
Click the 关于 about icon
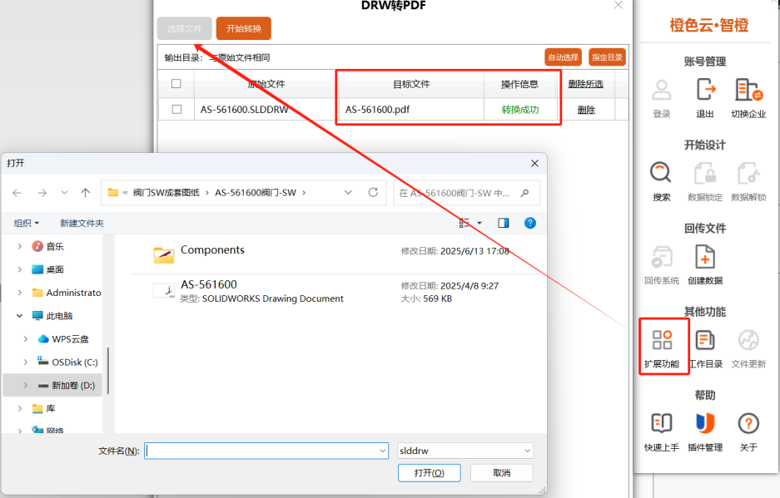pos(748,423)
